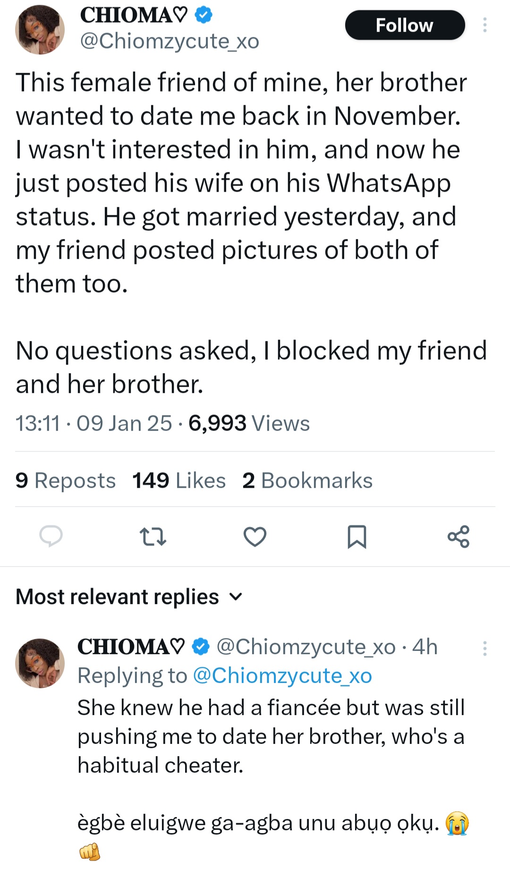Open the 2 Bookmarks count
510x869 pixels.
[x=307, y=481]
